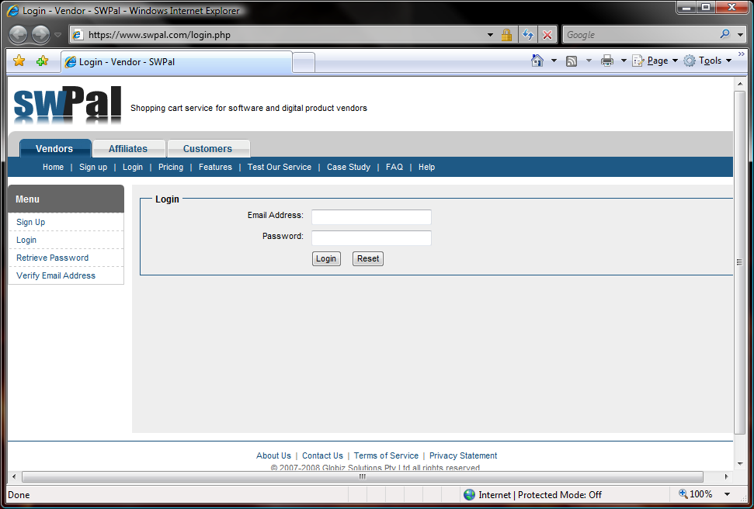Go to Home in navigation bar
Viewport: 754px width, 509px height.
pyautogui.click(x=53, y=167)
